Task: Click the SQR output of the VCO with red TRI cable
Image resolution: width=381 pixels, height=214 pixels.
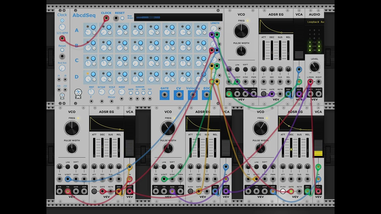Action: tap(84, 191)
